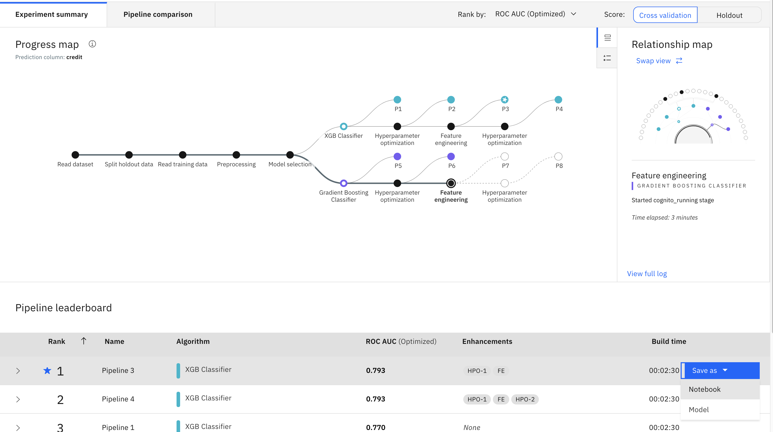Screen dimensions: 773x432
Task: Toggle the Save as dropdown
Action: click(x=721, y=371)
